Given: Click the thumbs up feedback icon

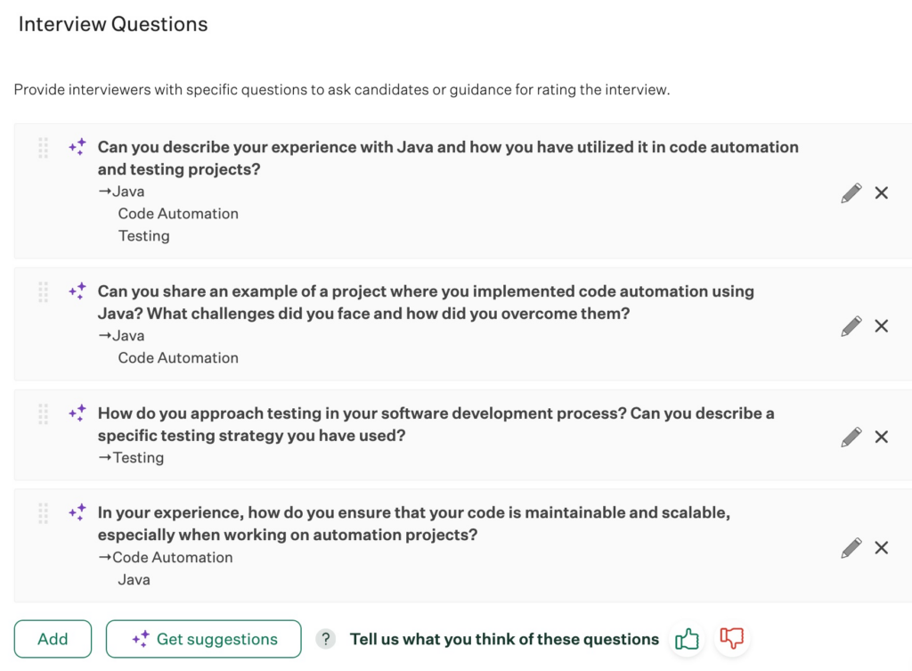Looking at the screenshot, I should (x=687, y=639).
